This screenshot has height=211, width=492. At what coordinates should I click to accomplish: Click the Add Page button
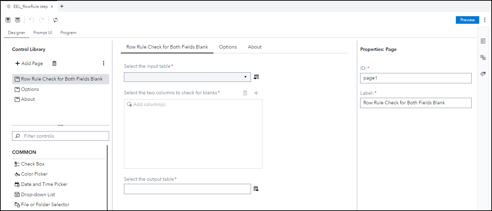[x=29, y=63]
